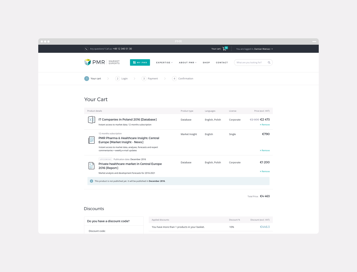The image size is (357, 272).
Task: Open the Contact page
Action: [x=222, y=63]
